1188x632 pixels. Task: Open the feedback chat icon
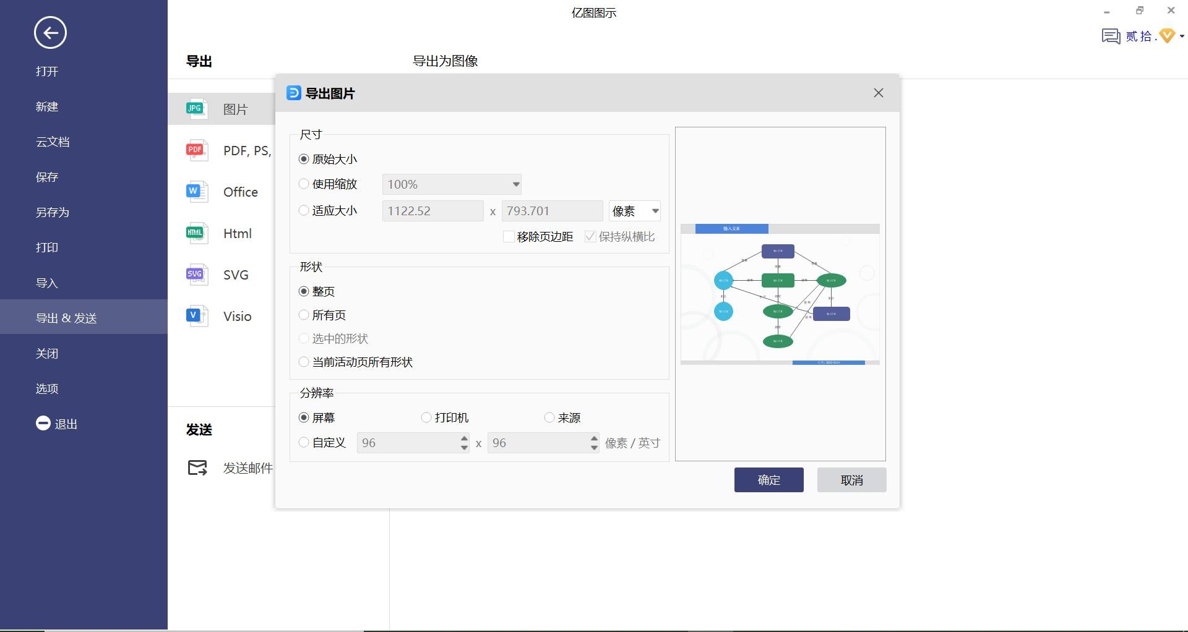click(x=1111, y=36)
